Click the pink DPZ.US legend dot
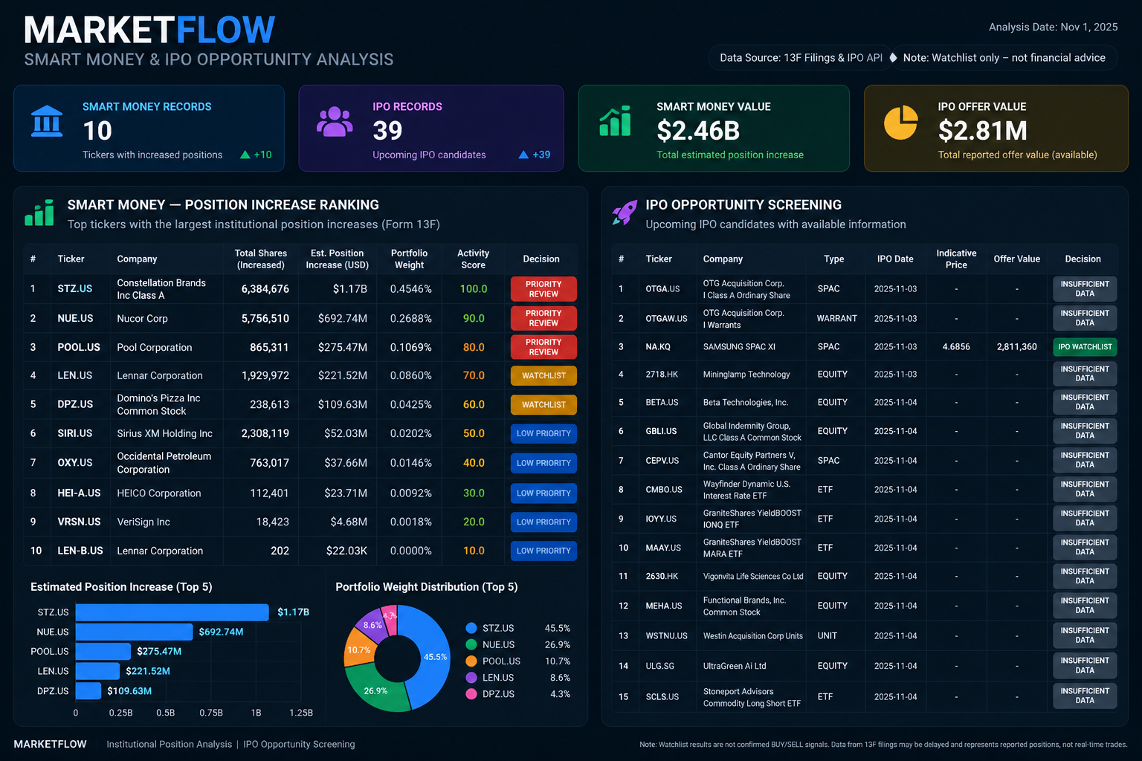This screenshot has height=761, width=1142. point(471,693)
